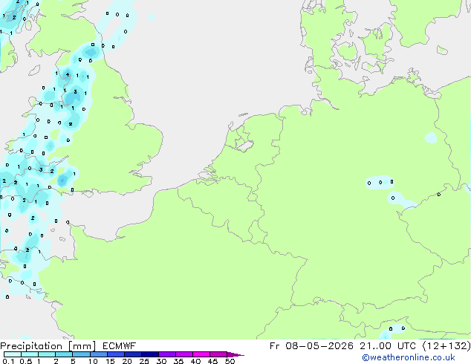This screenshot has height=364, width=471.
Task: Click the 0.5–1 mm legend color box
Action: pos(30,354)
